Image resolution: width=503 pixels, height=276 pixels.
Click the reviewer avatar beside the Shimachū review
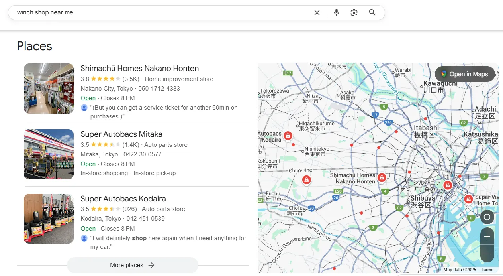(84, 108)
